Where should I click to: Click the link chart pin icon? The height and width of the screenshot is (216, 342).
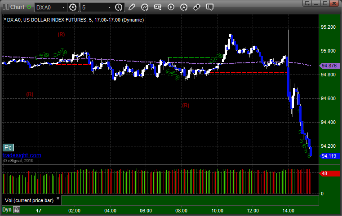(197, 7)
